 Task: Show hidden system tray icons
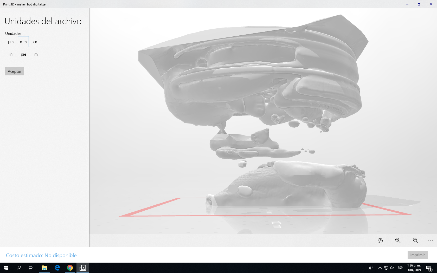[x=380, y=268]
